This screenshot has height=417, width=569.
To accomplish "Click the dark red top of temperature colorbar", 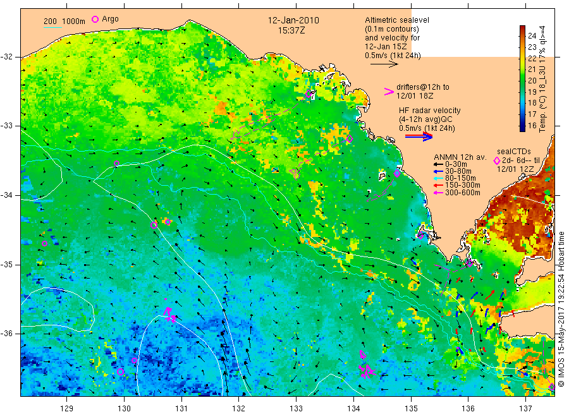I will [x=523, y=28].
